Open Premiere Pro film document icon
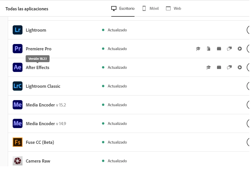251x185 pixels. click(x=209, y=49)
